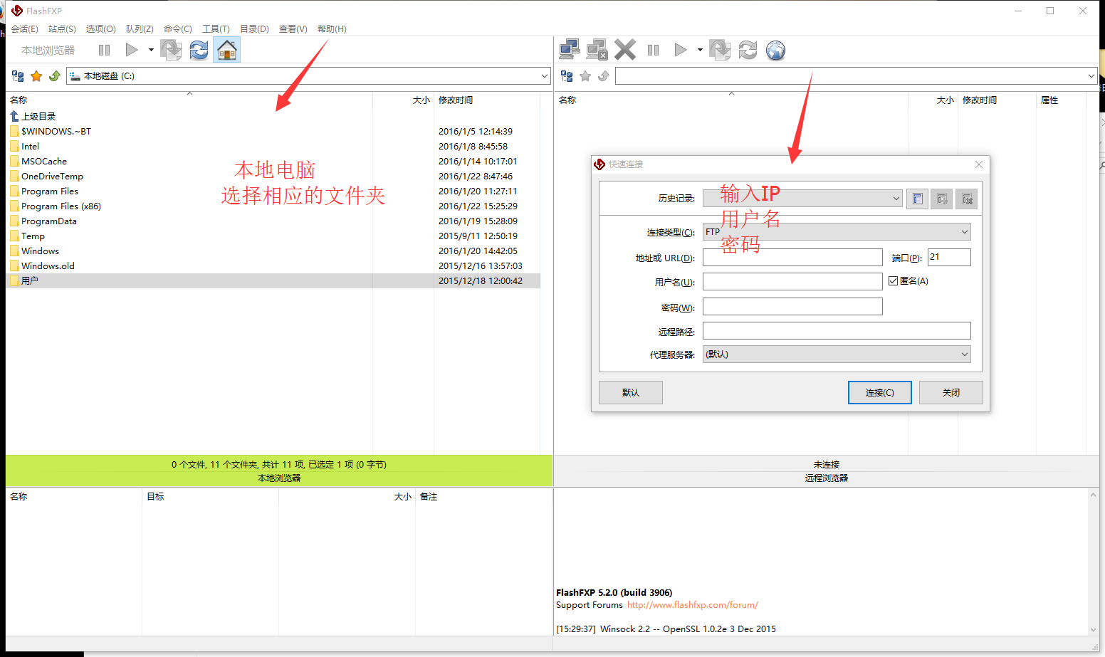Screen dimensions: 1105x657
Task: Click the local pane transfer files icon
Action: [171, 50]
